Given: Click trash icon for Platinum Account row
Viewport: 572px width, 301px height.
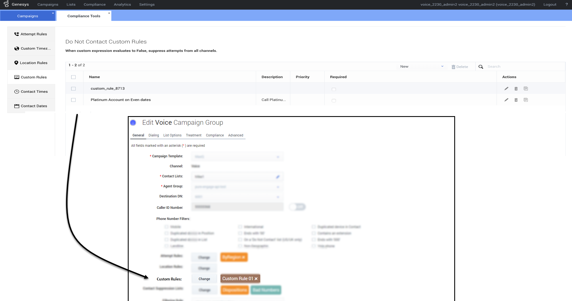Looking at the screenshot, I should 516,100.
